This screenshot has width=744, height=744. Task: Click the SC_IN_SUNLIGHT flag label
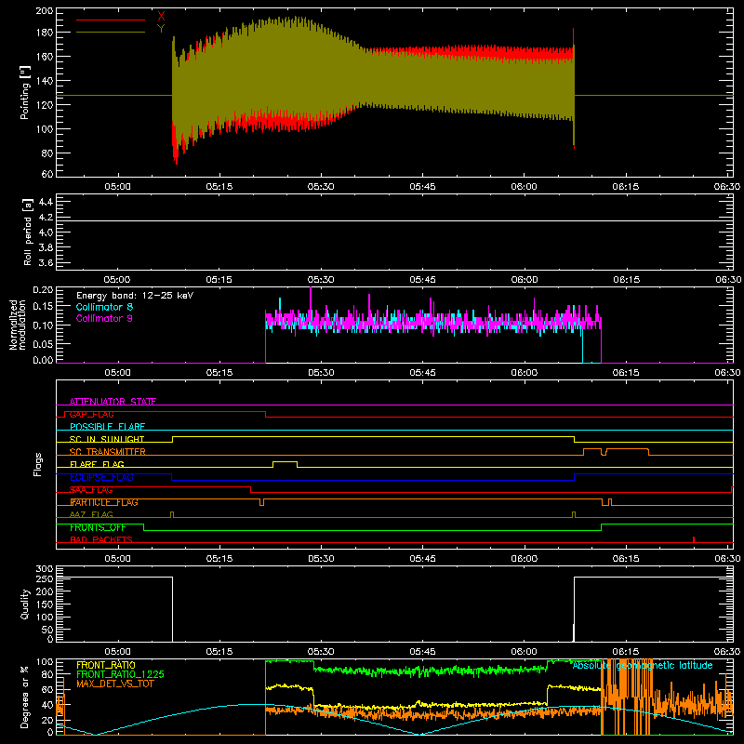point(107,439)
